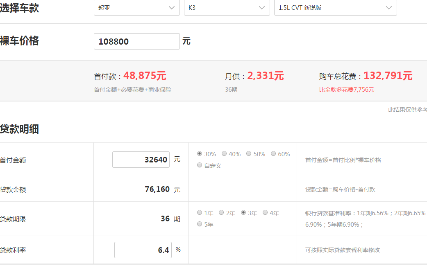Choose the 1年 loan term
Screen dimensions: 427x277
click(200, 213)
